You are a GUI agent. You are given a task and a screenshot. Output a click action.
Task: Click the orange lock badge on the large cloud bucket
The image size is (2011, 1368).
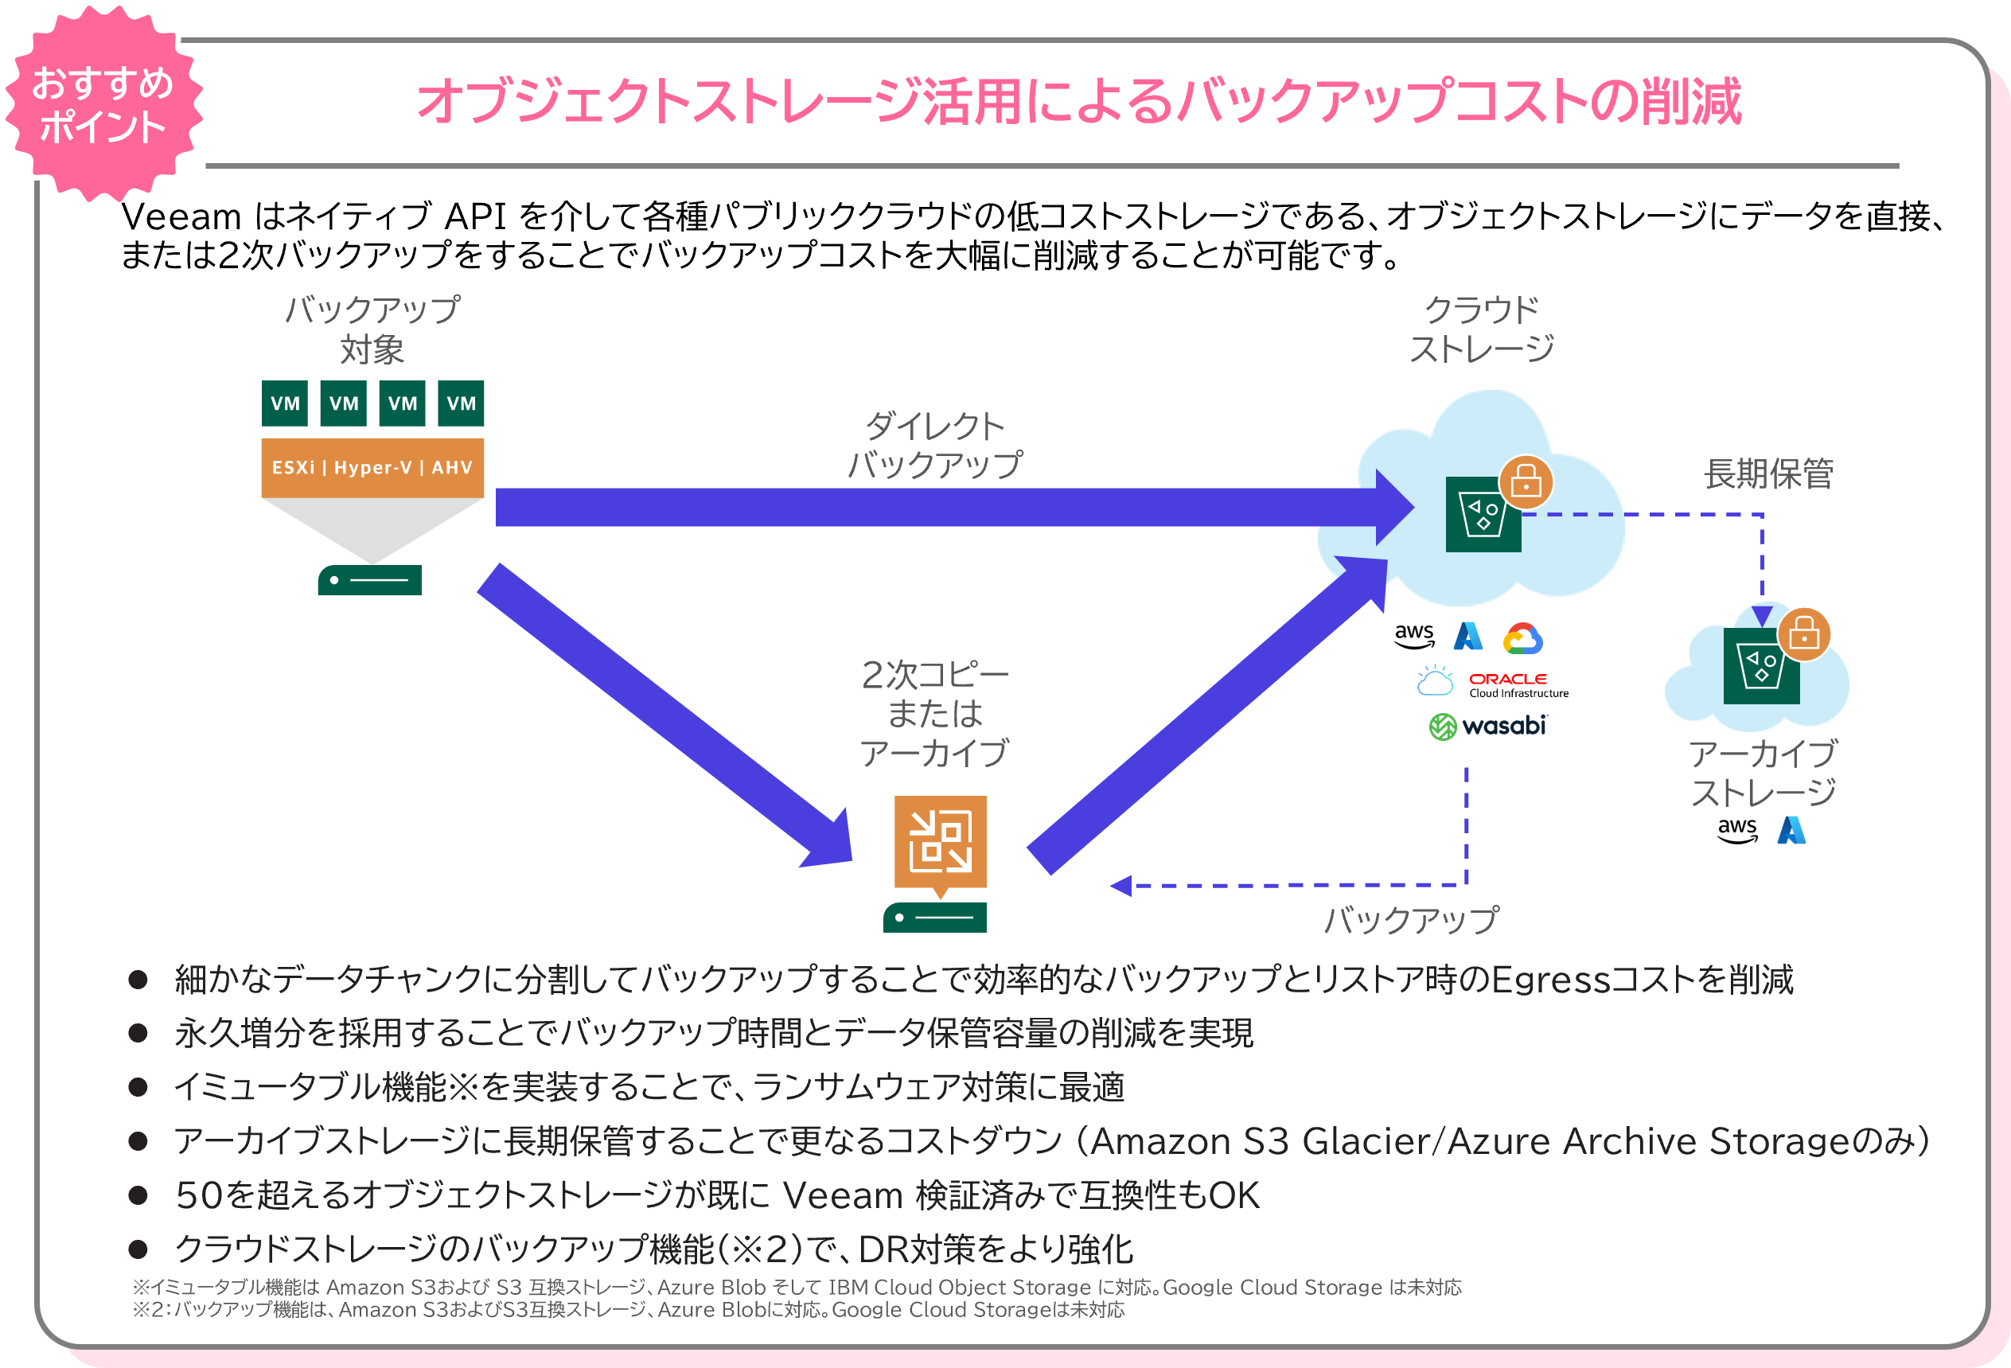point(1526,482)
